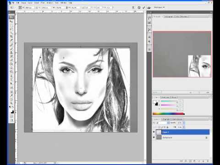Switch to the Swatches tab
The image size is (220, 165).
[165, 97]
